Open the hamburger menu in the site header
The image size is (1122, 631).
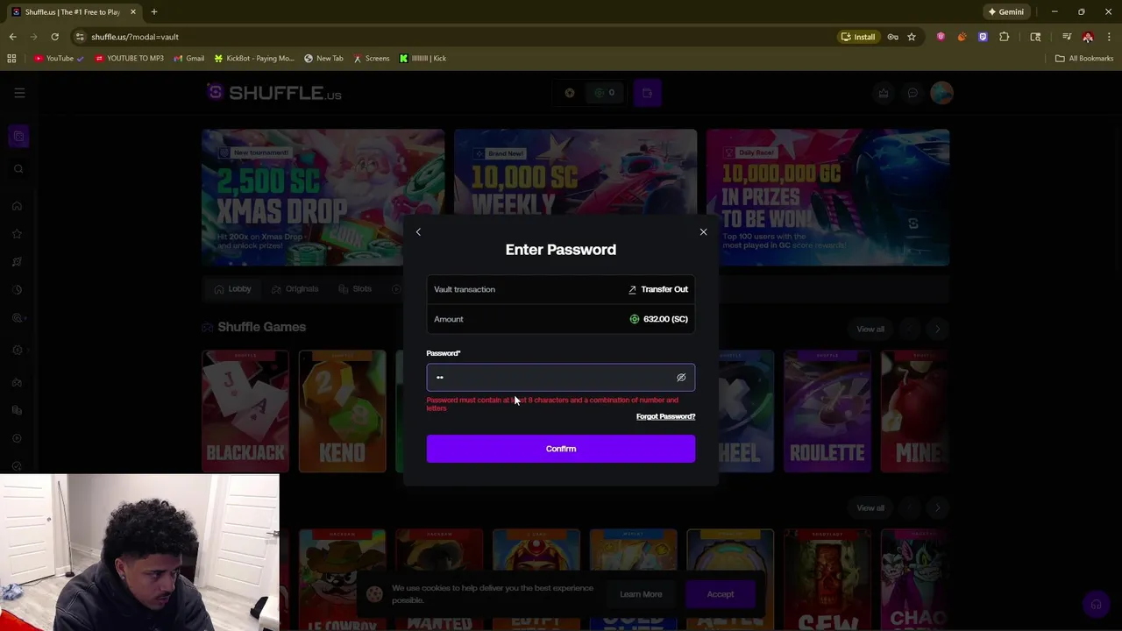click(x=19, y=93)
